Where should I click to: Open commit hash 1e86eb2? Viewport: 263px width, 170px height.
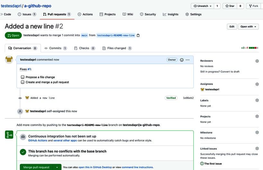pos(188,98)
